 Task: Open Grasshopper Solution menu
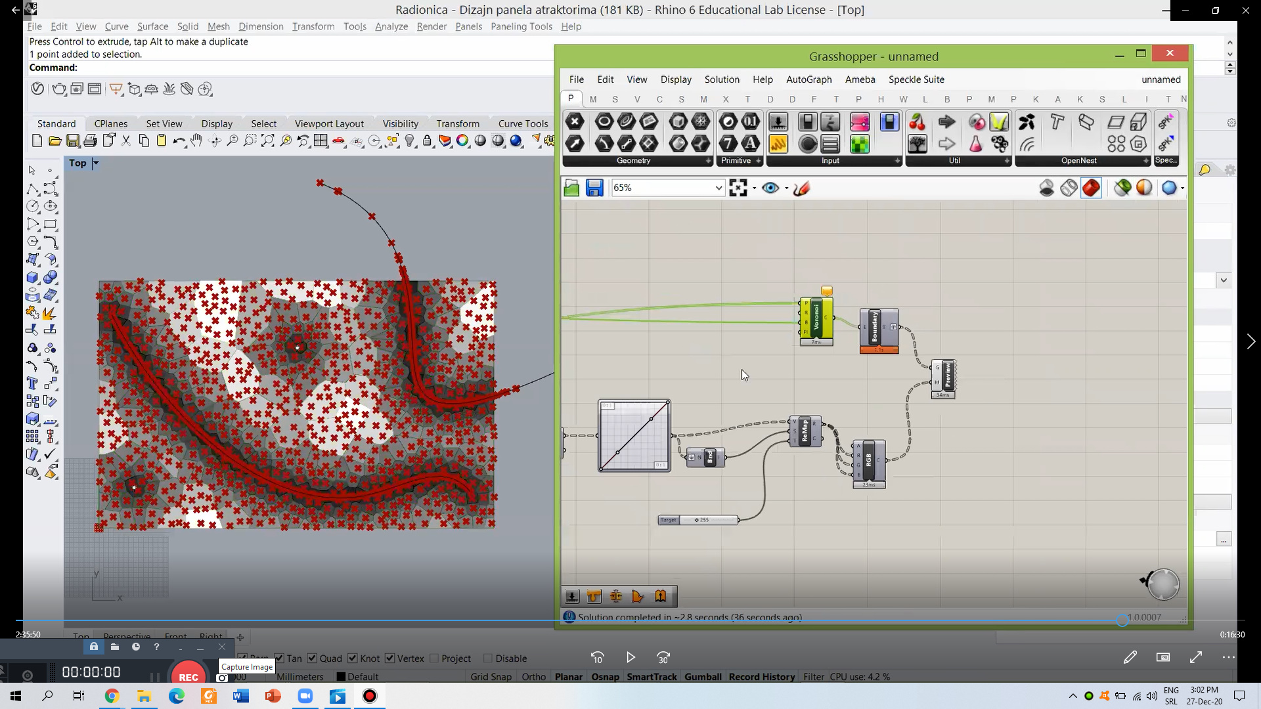pyautogui.click(x=722, y=79)
